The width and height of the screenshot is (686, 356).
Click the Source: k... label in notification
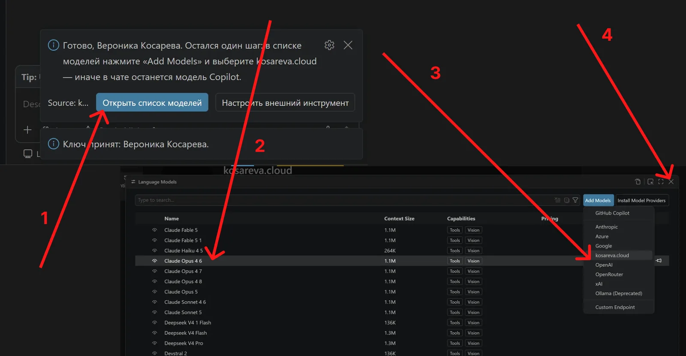68,103
